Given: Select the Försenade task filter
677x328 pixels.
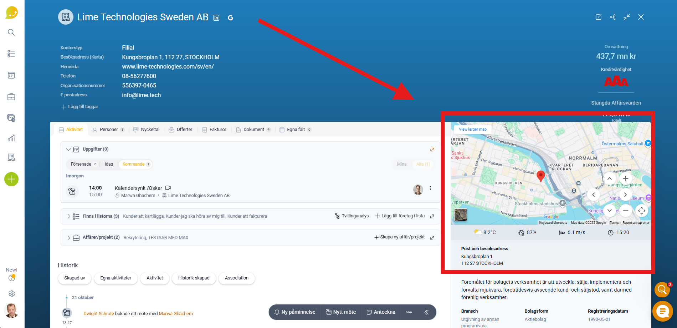Looking at the screenshot, I should (x=83, y=164).
